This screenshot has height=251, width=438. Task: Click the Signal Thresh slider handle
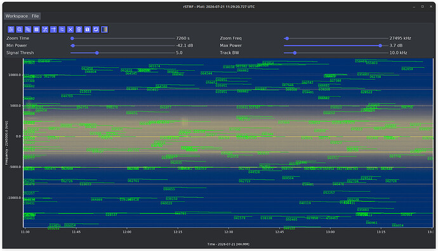coord(97,53)
